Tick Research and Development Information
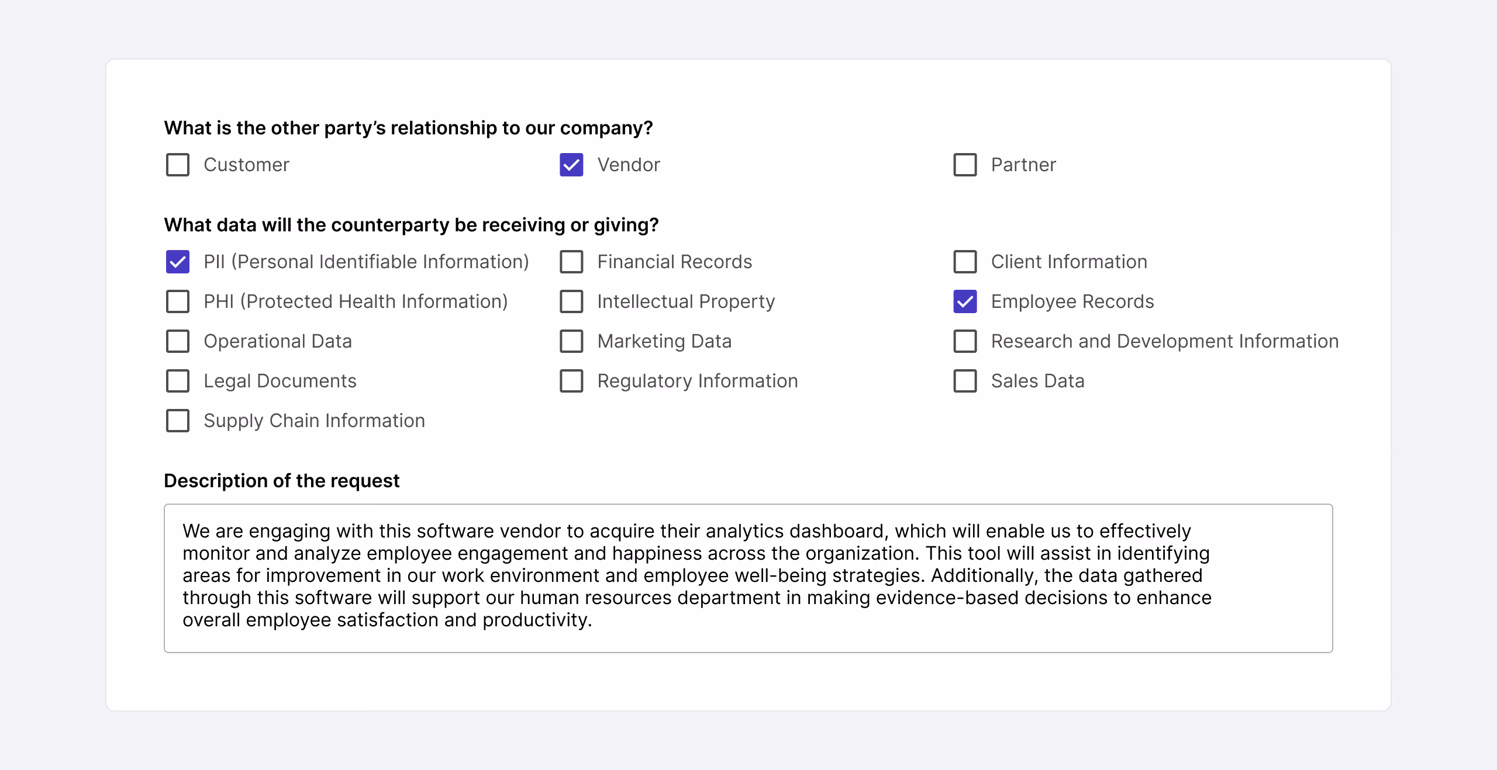Viewport: 1497px width, 770px height. tap(965, 341)
